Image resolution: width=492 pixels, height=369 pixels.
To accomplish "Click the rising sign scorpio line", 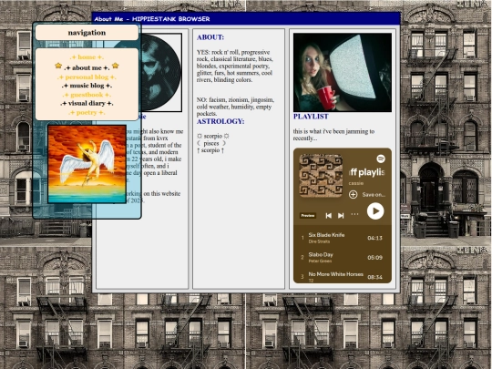I will click(210, 150).
